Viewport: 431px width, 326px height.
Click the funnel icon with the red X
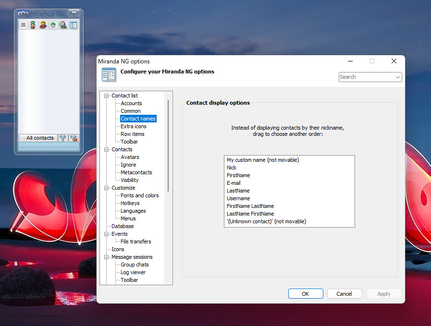74,138
